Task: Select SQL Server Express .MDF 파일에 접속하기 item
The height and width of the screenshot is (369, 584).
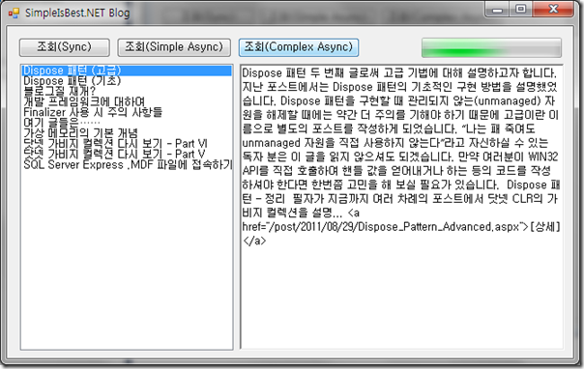Action: [127, 164]
